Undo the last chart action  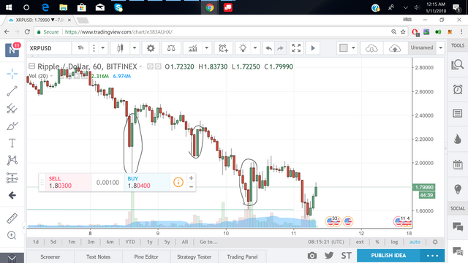268,48
